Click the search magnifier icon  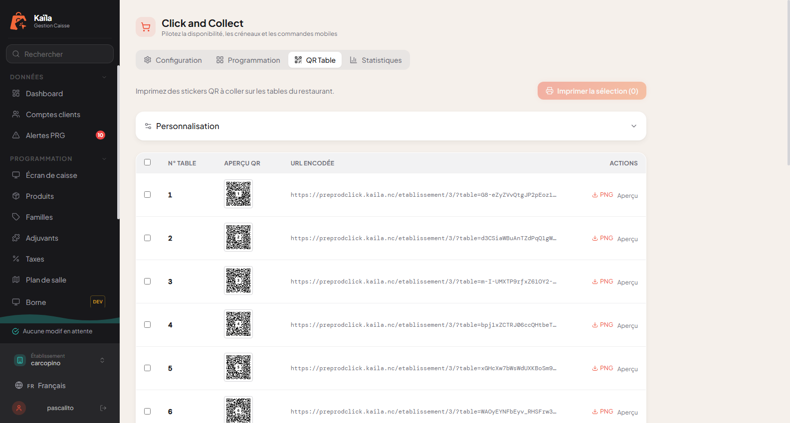(x=16, y=54)
